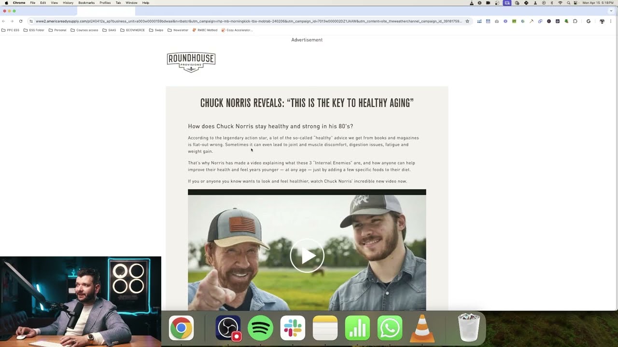Screen dimensions: 618x347
Task: Open the Newsletter bookmark folder
Action: [x=178, y=30]
